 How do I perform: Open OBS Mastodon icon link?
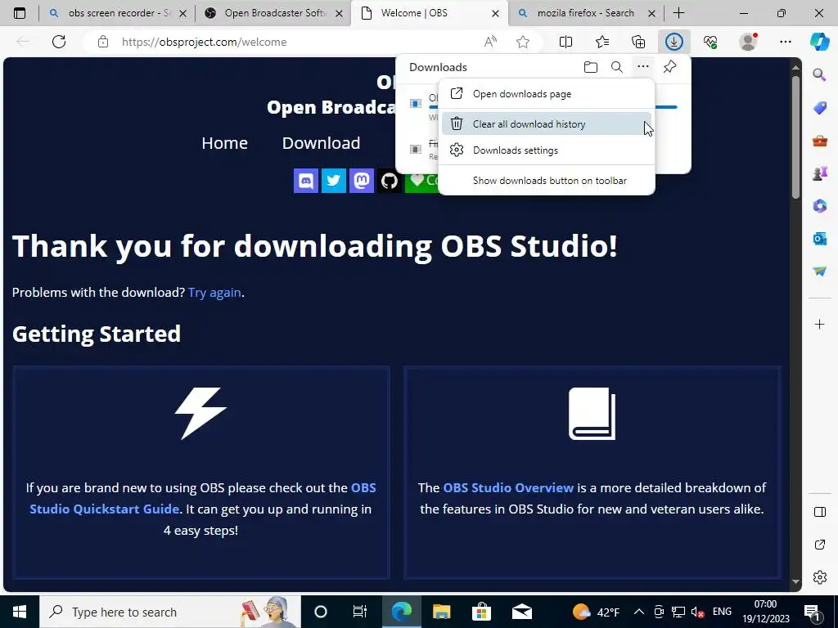[x=362, y=181]
